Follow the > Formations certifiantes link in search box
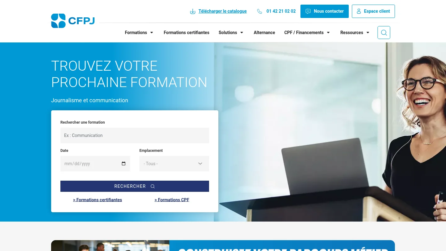Image resolution: width=446 pixels, height=251 pixels. [x=98, y=200]
